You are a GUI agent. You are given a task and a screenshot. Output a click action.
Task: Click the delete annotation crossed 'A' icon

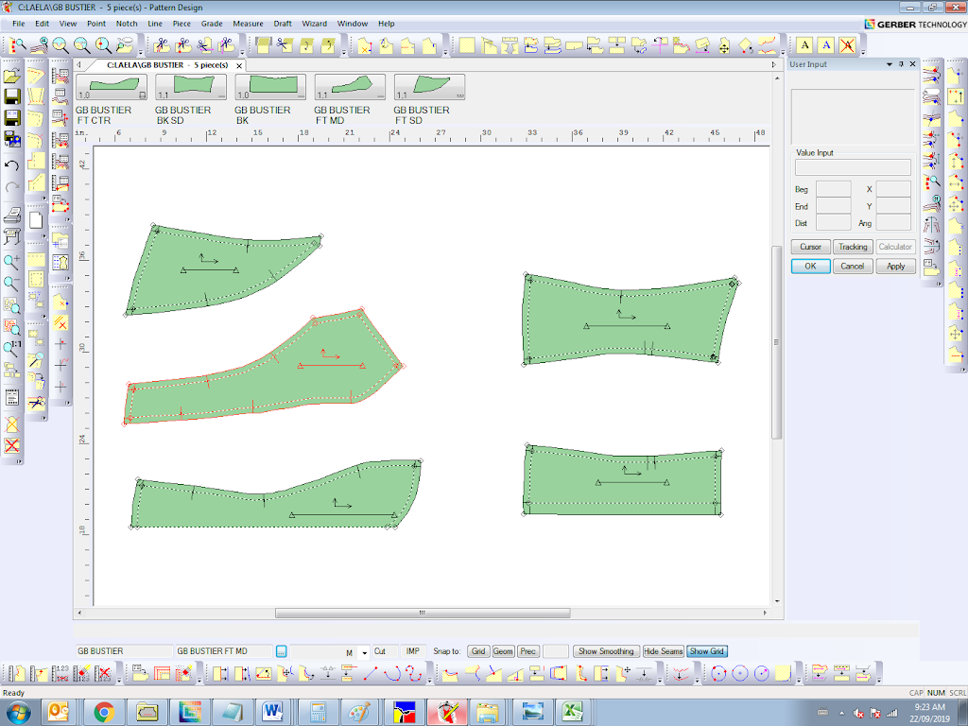(848, 45)
